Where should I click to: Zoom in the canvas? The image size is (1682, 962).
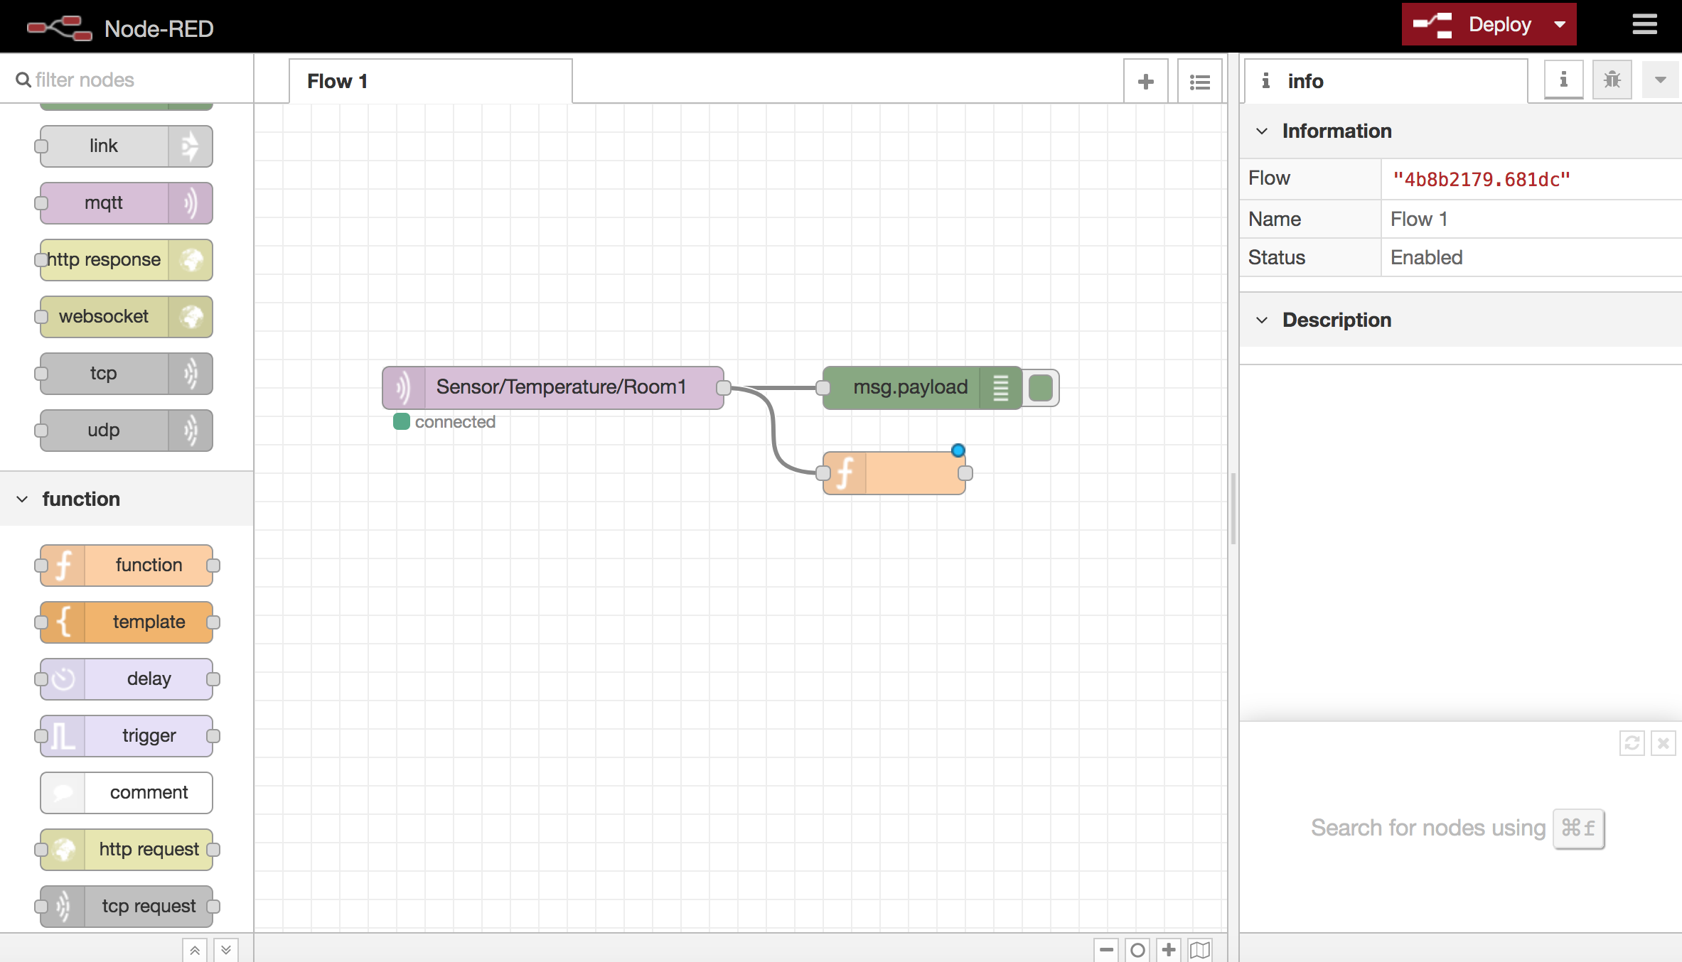pos(1169,949)
